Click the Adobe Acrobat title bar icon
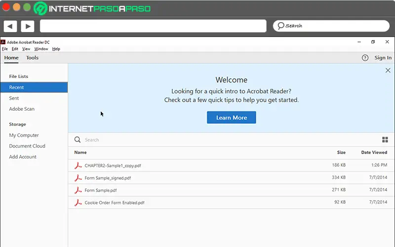 point(3,42)
